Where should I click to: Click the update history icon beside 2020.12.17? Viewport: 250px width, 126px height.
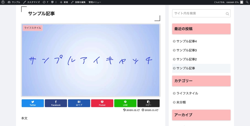pos(124,110)
